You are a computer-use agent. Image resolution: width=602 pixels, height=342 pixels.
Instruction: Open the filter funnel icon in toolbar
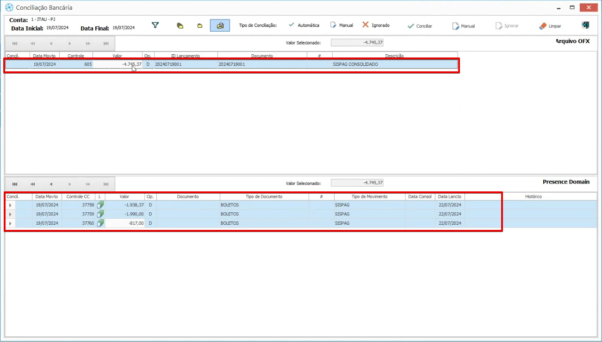[155, 25]
